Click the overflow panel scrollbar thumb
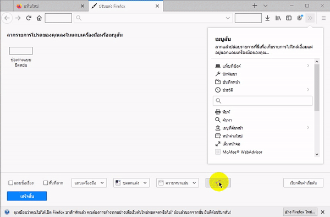Image resolution: width=330 pixels, height=217 pixels. [317, 88]
